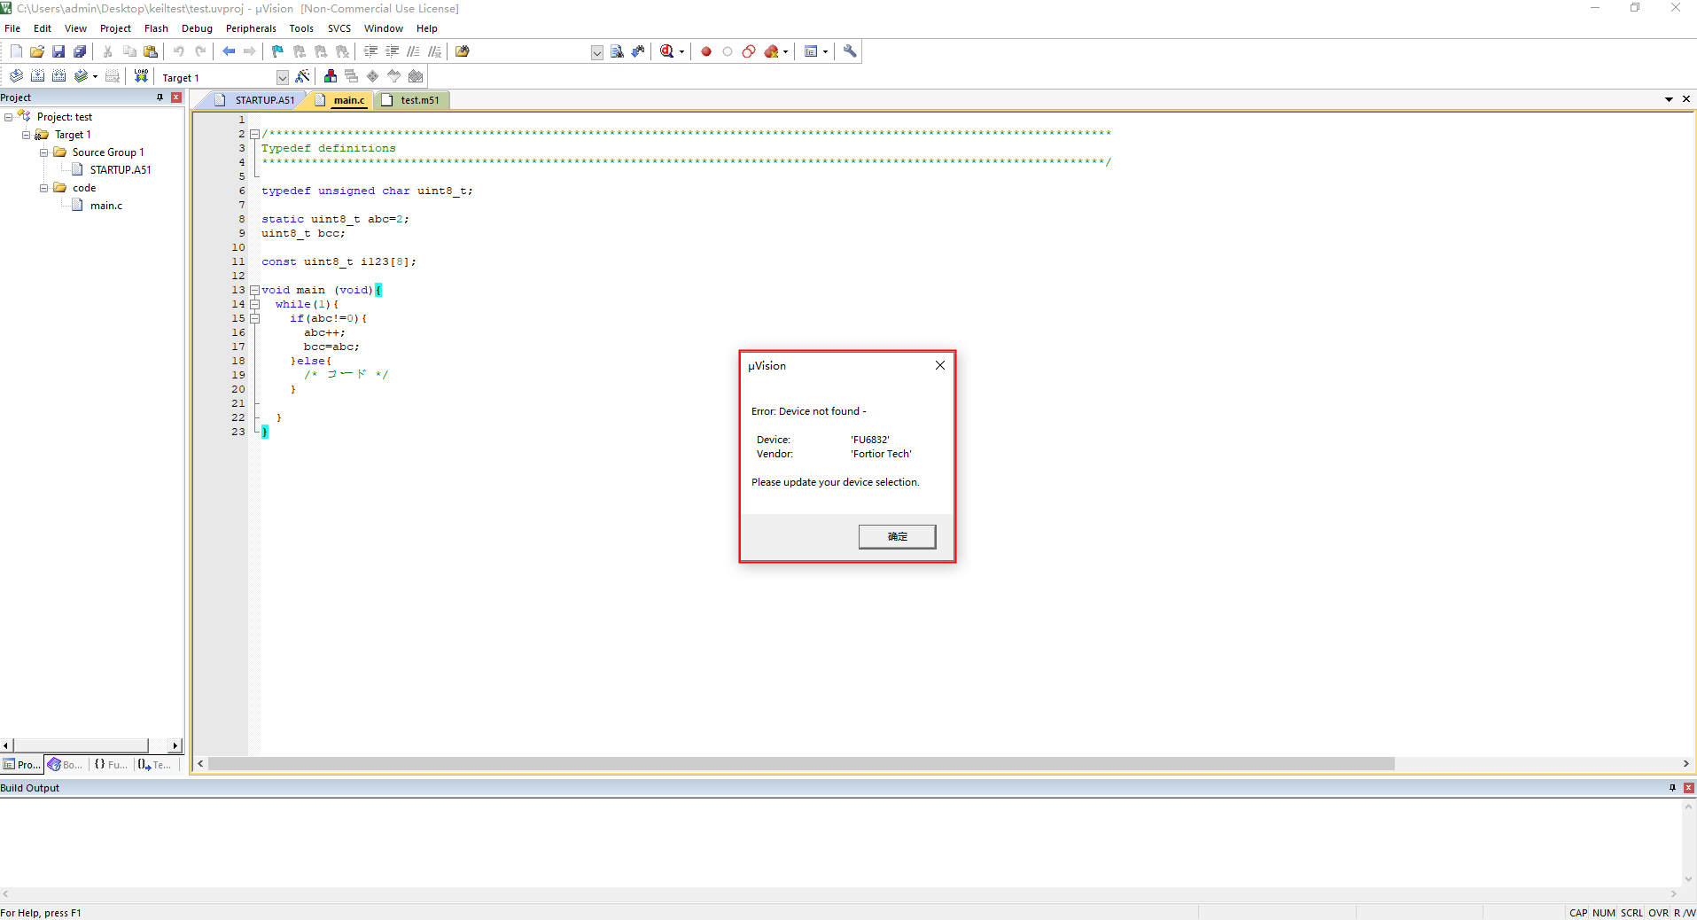The height and width of the screenshot is (920, 1697).
Task: Toggle the comment block fold marker at line 2
Action: pos(254,134)
